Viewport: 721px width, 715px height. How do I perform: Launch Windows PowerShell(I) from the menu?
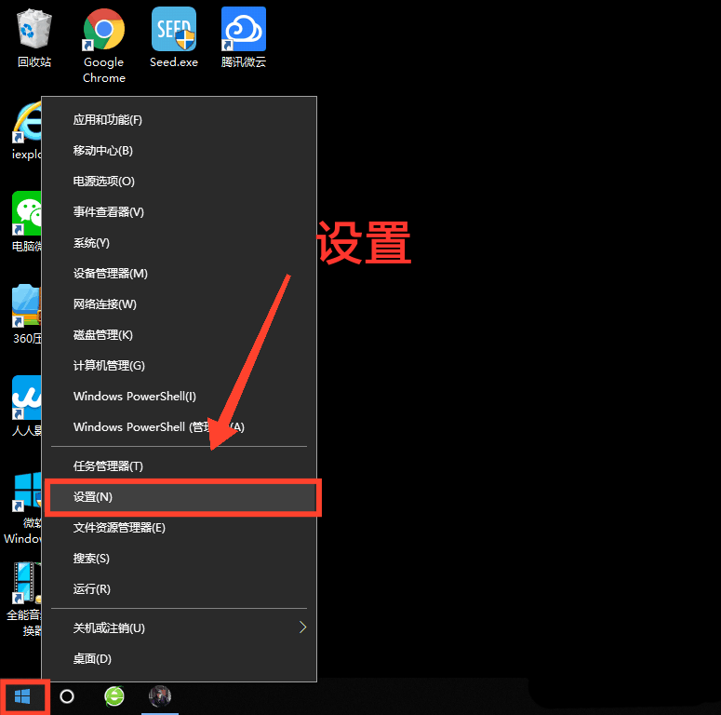tap(179, 397)
